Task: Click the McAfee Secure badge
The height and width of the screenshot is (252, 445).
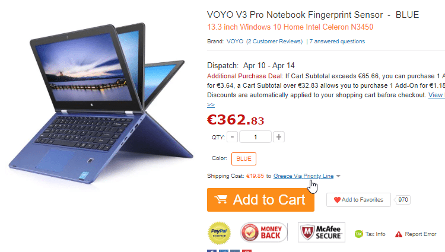Action: point(321,232)
